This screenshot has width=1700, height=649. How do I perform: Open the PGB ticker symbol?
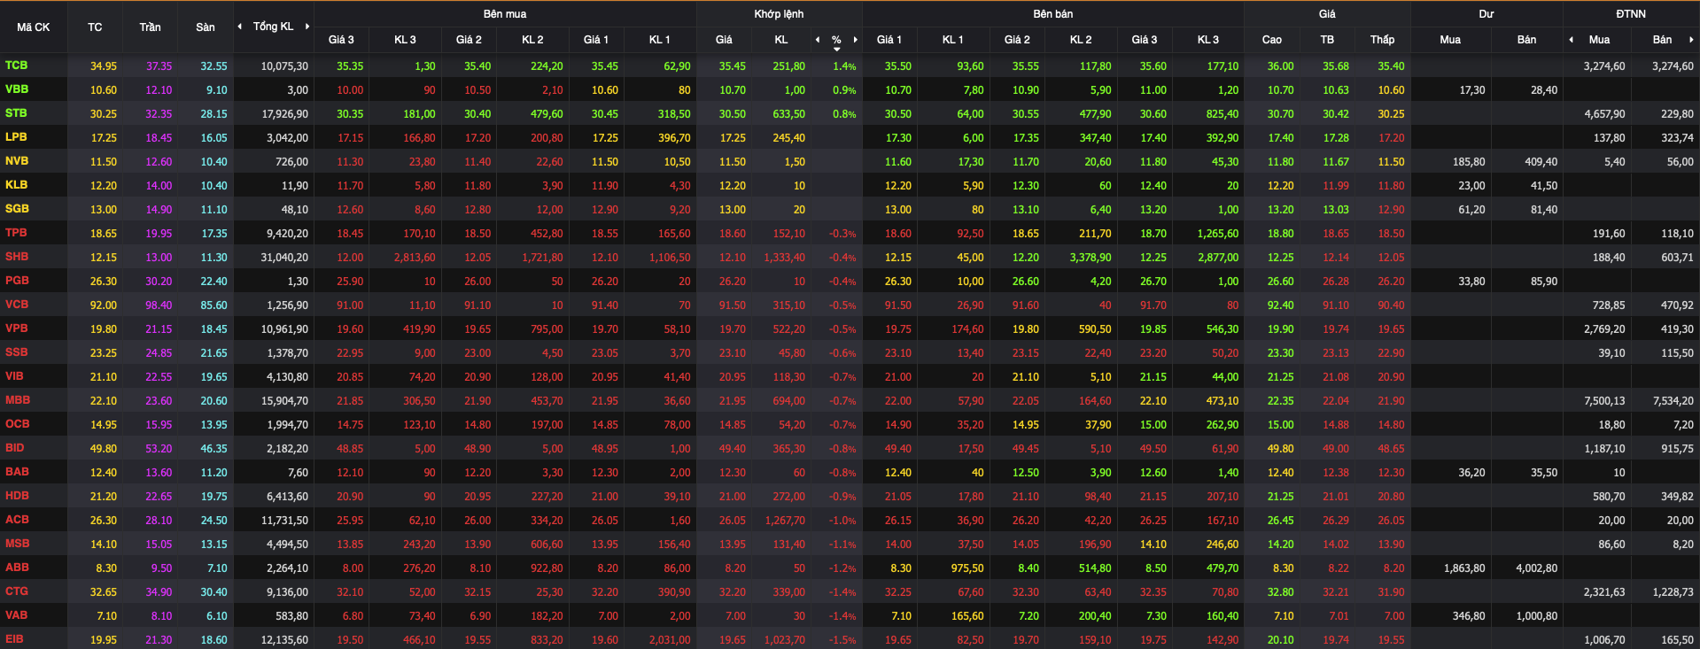17,281
